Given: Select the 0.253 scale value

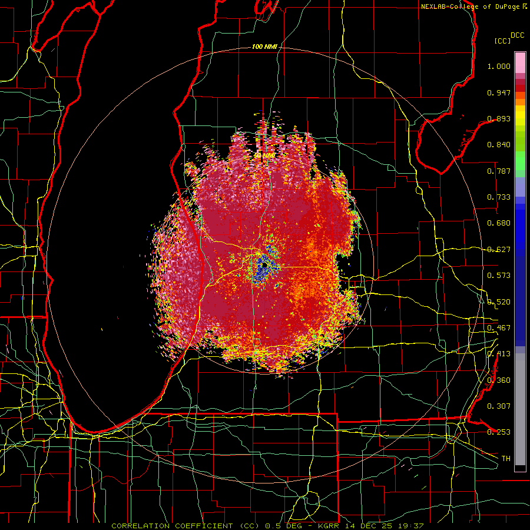Looking at the screenshot, I should (499, 432).
